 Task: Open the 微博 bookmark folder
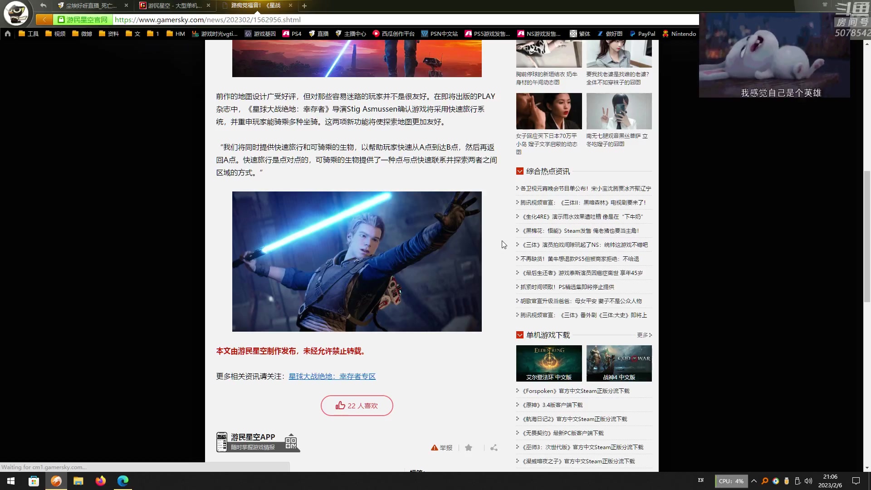pyautogui.click(x=82, y=34)
